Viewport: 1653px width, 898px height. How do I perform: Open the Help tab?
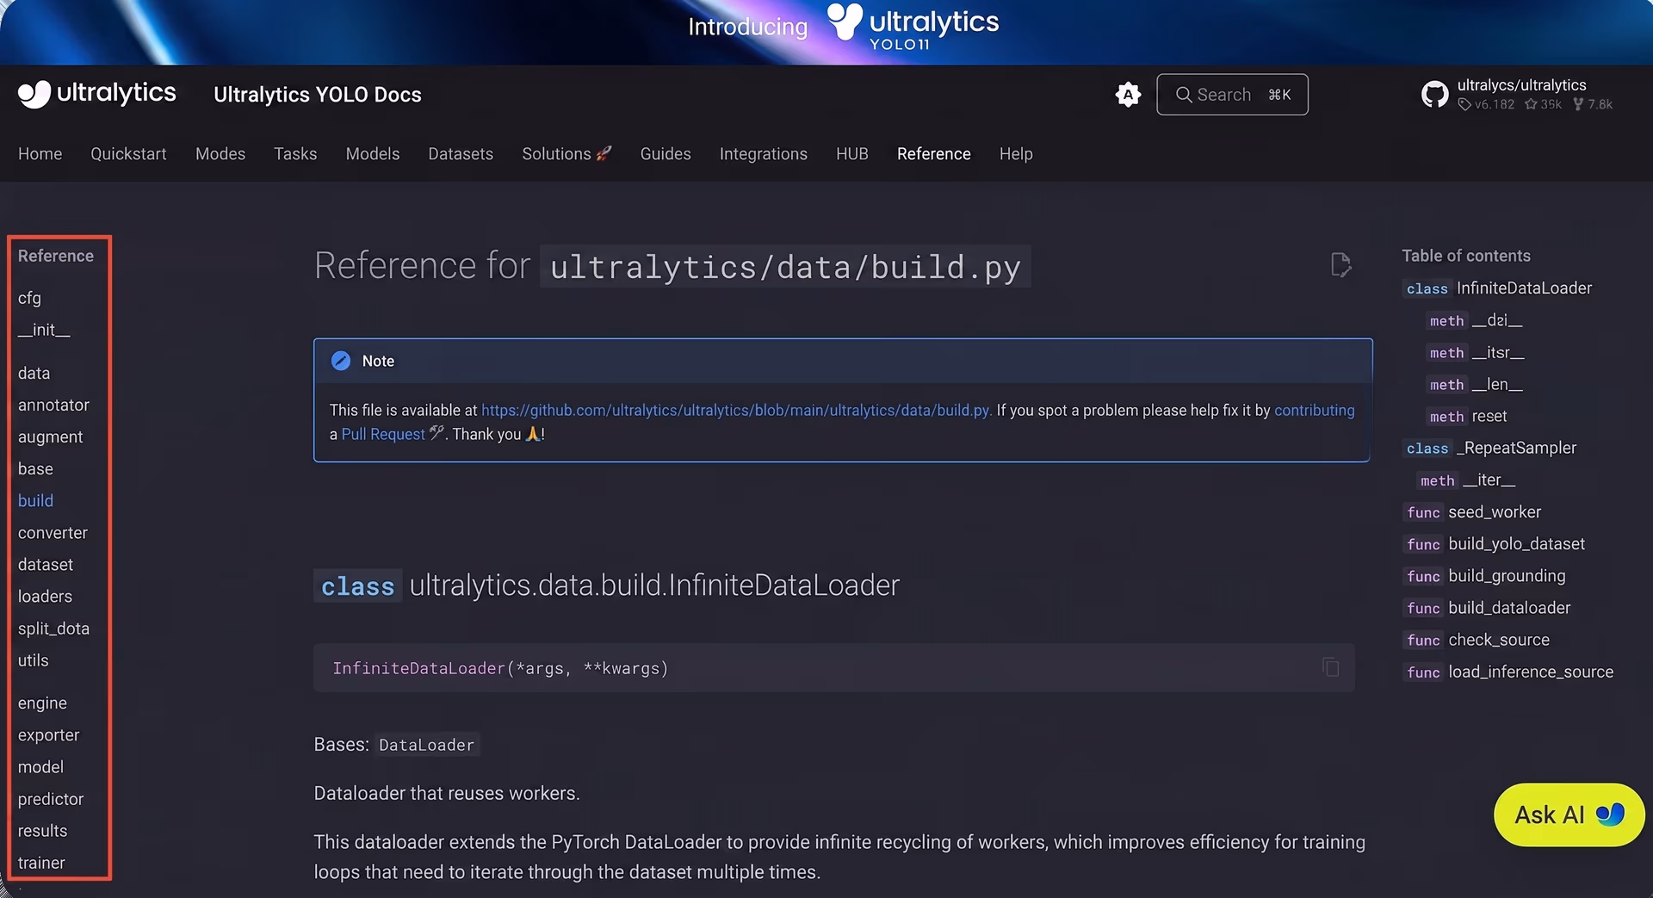[x=1016, y=153]
